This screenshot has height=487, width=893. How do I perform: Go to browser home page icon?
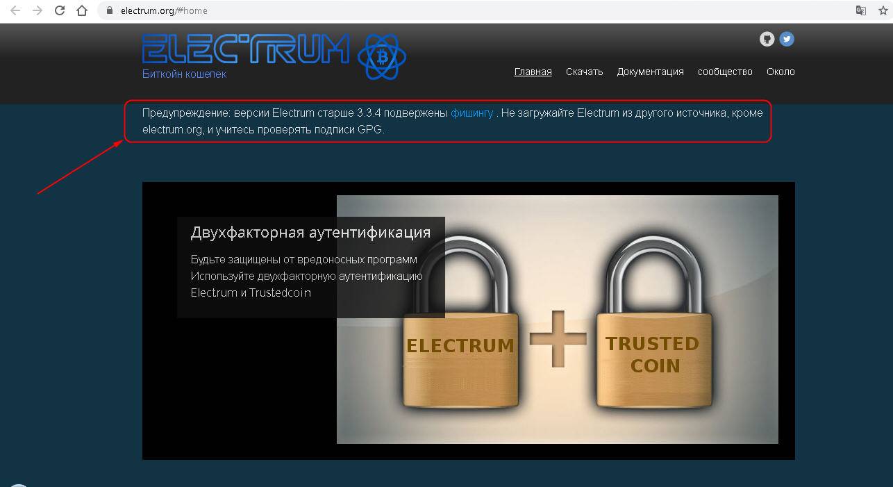tap(82, 10)
